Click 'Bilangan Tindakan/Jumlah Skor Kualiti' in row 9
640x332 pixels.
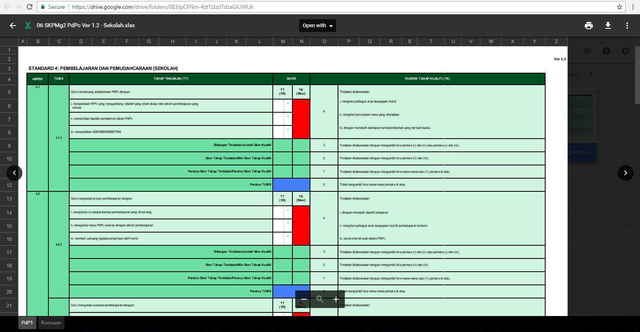[x=242, y=145]
